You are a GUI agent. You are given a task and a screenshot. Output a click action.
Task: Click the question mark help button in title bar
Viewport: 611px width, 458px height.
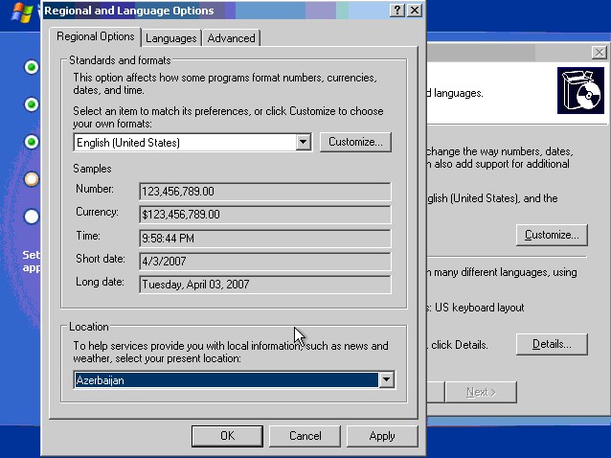pyautogui.click(x=397, y=10)
